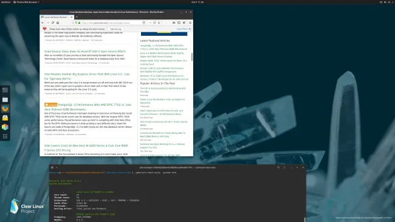395x222 pixels.
Task: Open Intel Readies Another Big Graphics Driver article
Action: click(87, 77)
